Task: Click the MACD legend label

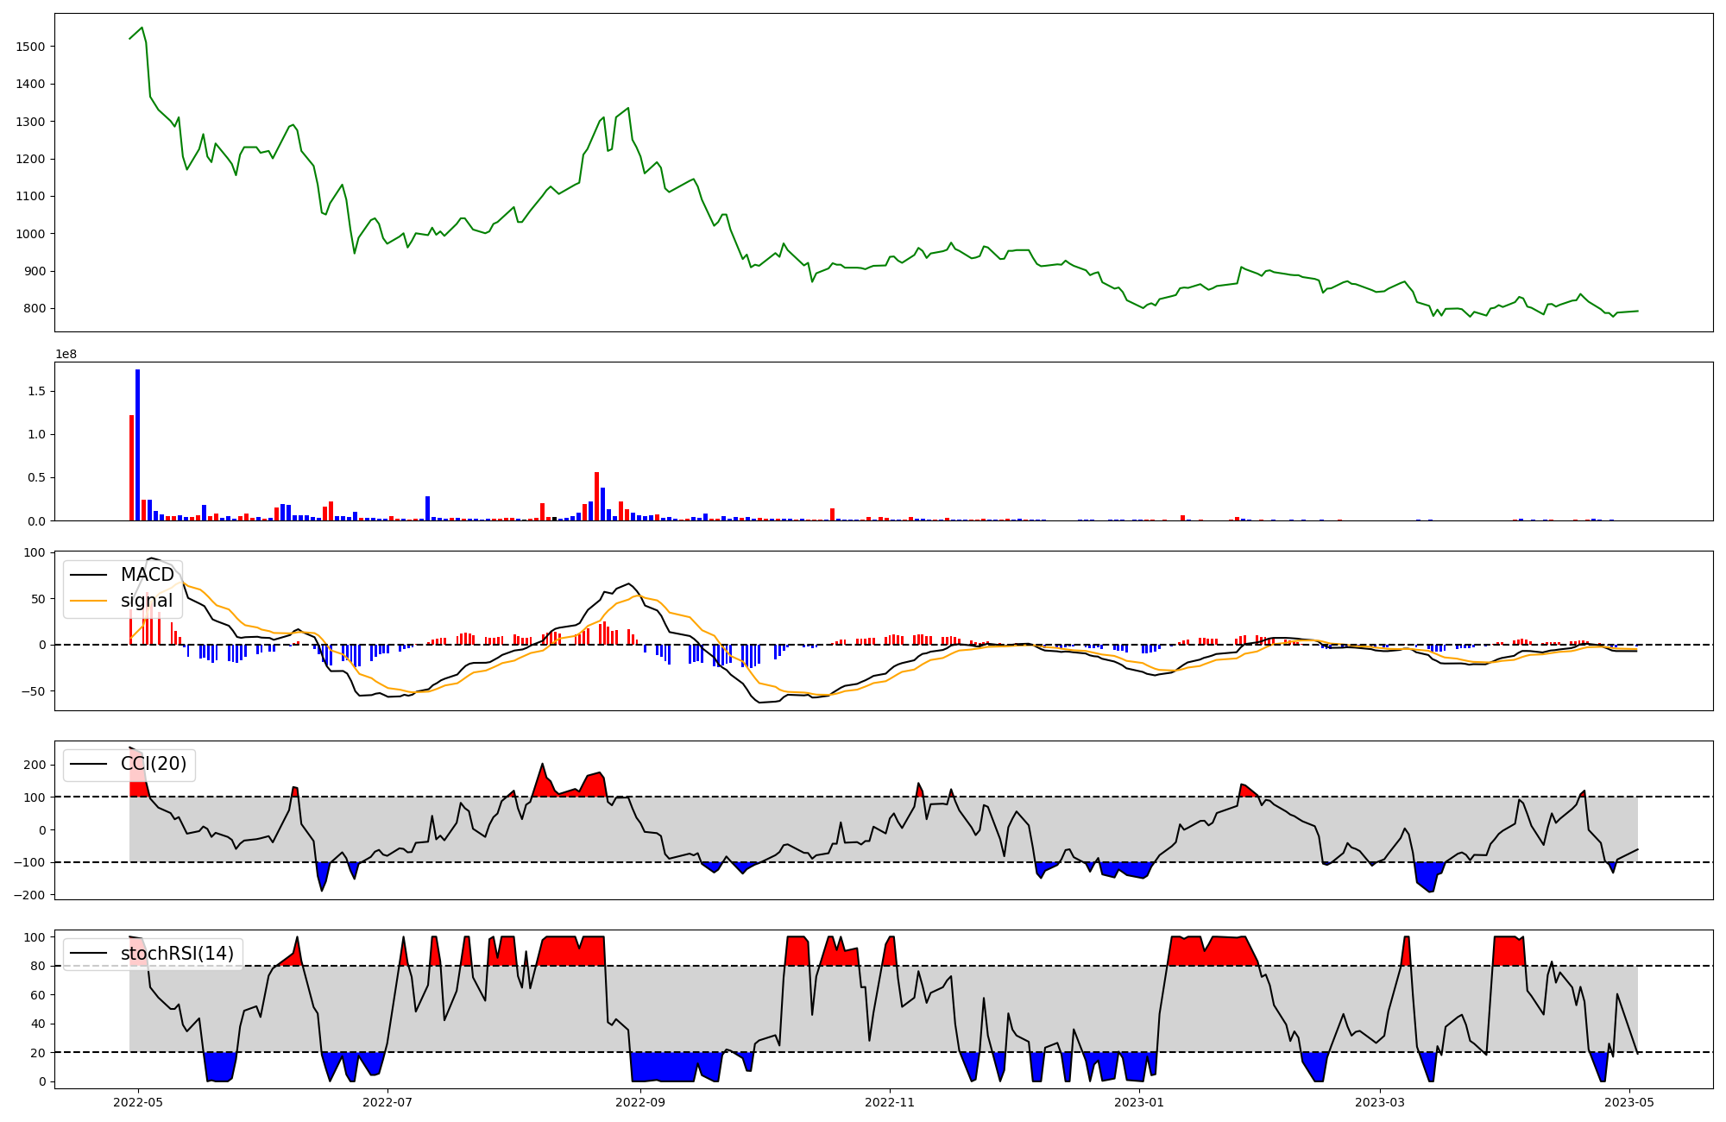Action: 147,575
